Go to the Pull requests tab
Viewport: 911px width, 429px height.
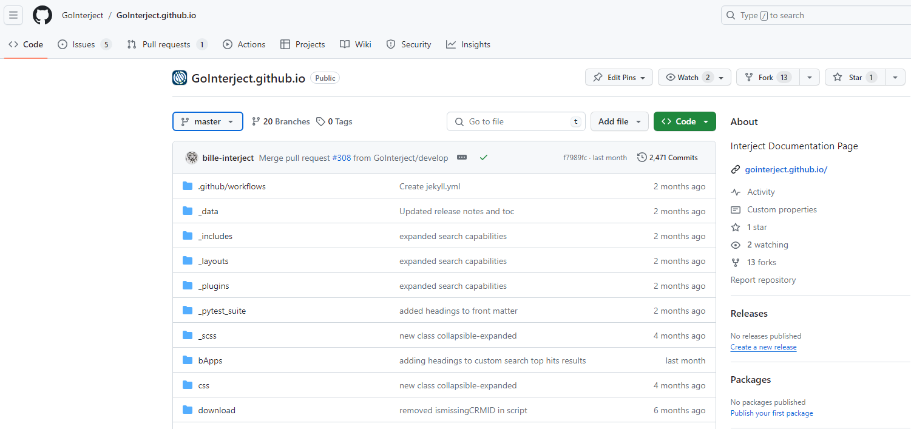tap(167, 44)
